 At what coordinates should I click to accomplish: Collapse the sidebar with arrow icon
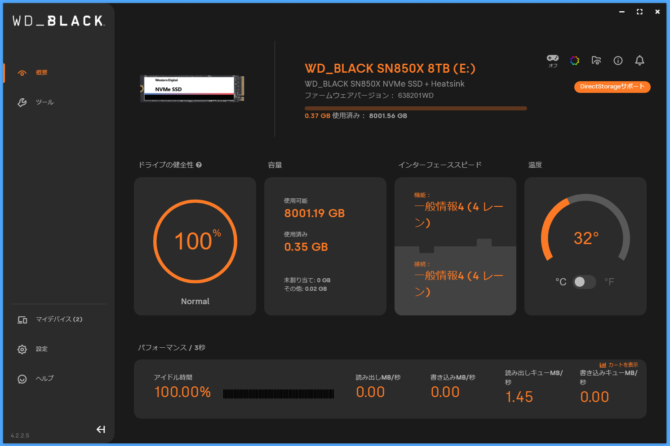101,429
